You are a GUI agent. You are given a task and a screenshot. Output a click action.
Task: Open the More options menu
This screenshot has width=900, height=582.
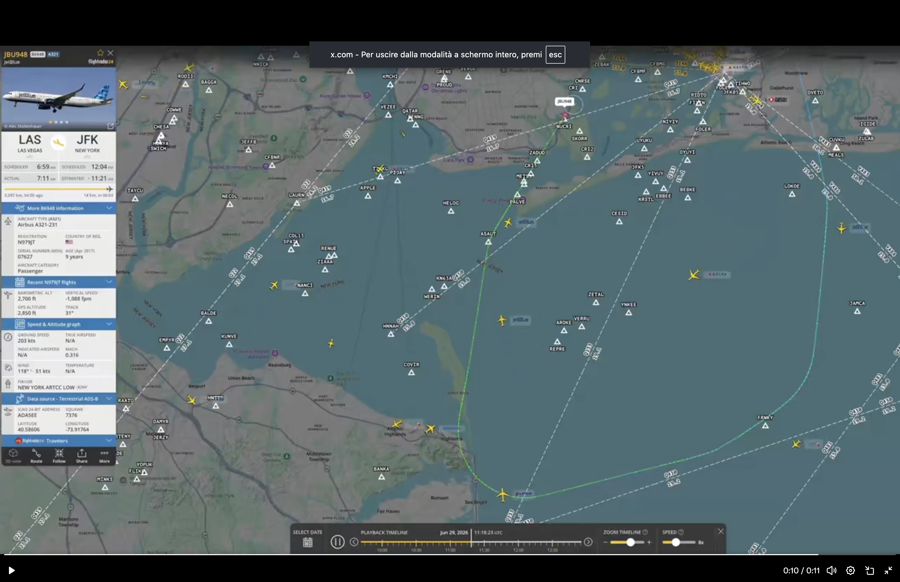104,456
